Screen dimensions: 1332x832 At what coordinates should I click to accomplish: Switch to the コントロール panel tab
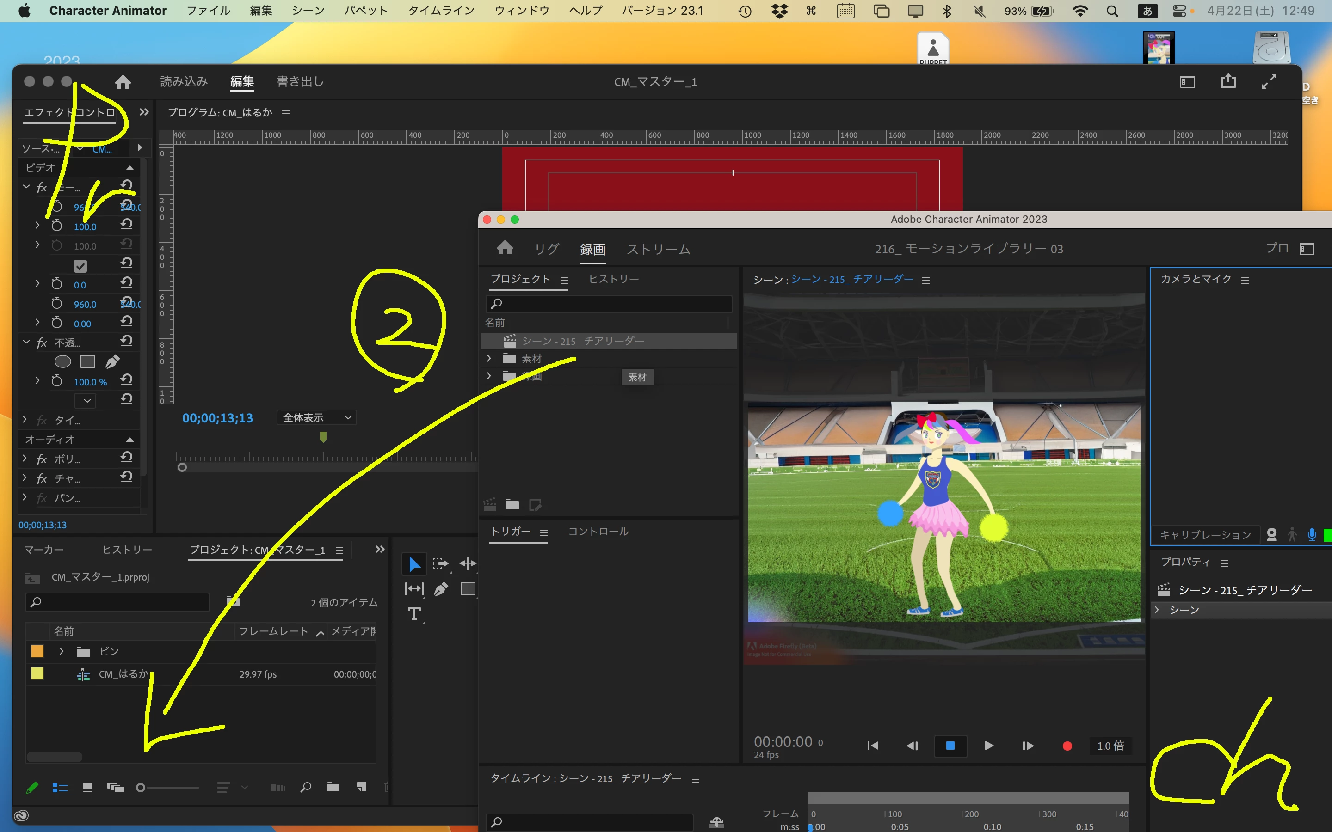(x=598, y=532)
